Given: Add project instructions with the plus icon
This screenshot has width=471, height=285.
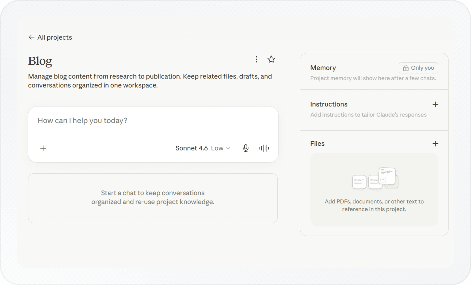Looking at the screenshot, I should point(435,104).
